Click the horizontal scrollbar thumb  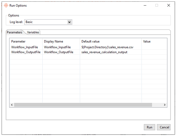pos(83,105)
